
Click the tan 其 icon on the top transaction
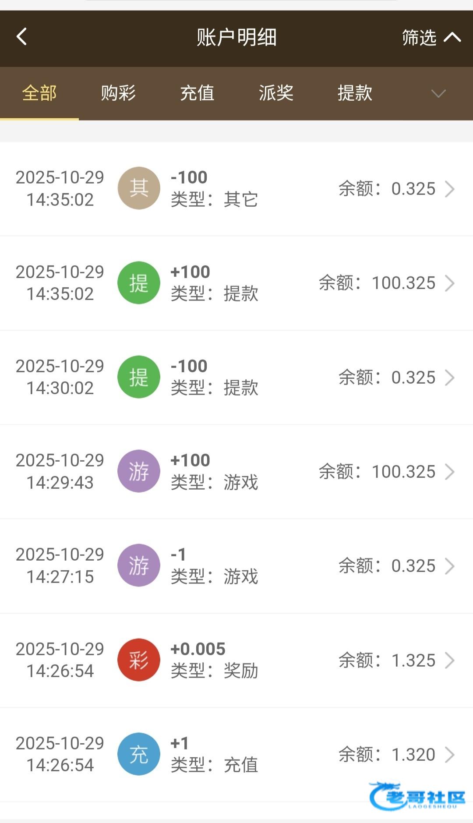[x=139, y=188]
